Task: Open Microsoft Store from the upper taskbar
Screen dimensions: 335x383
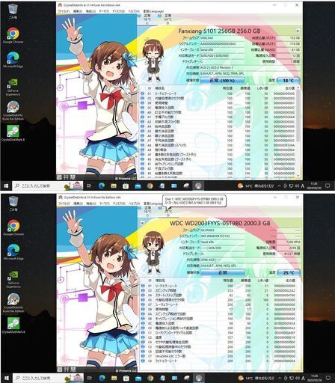Action: [126, 186]
